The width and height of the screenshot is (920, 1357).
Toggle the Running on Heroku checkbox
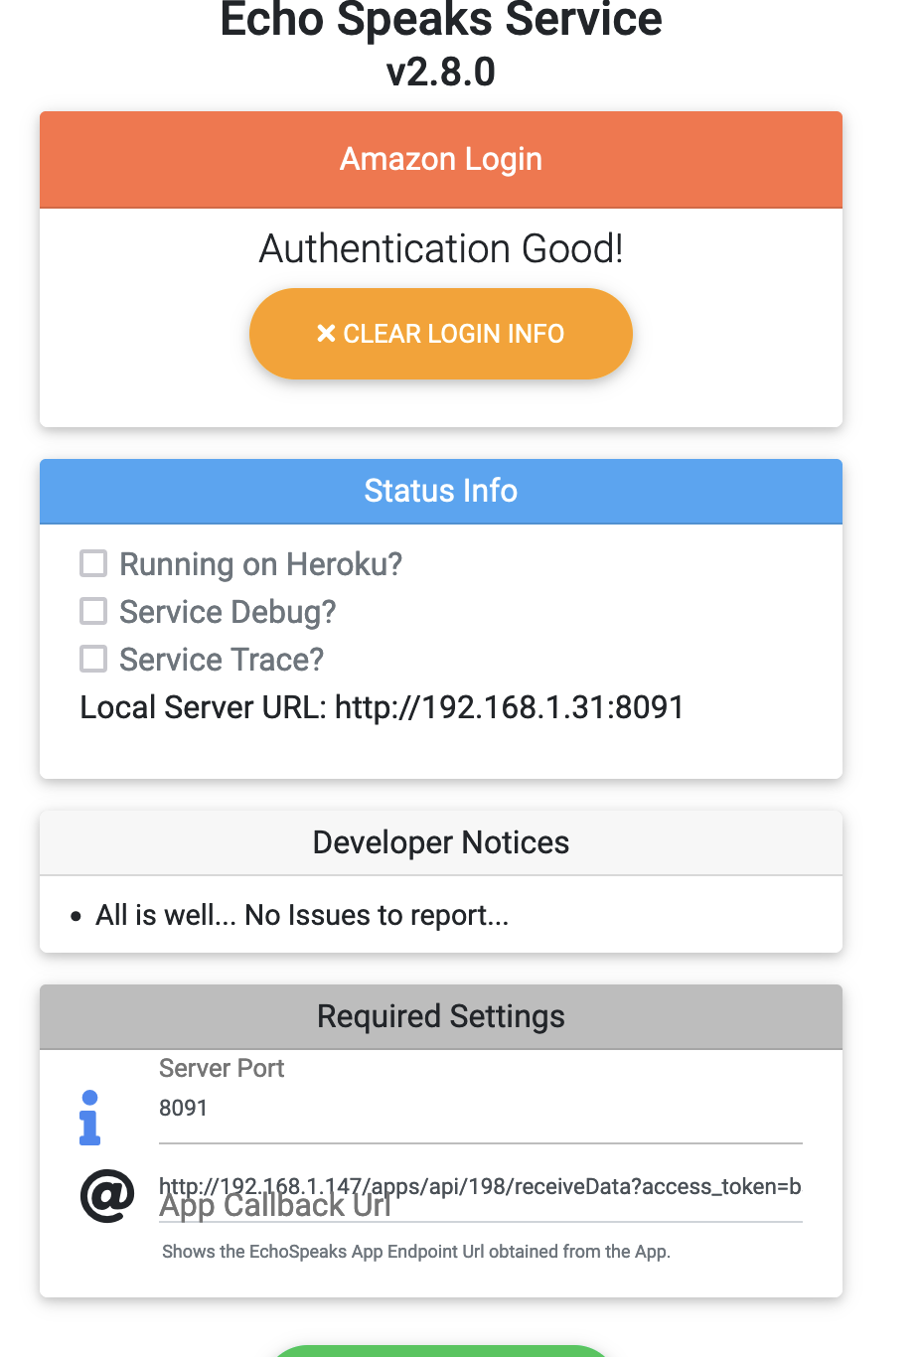pyautogui.click(x=93, y=564)
